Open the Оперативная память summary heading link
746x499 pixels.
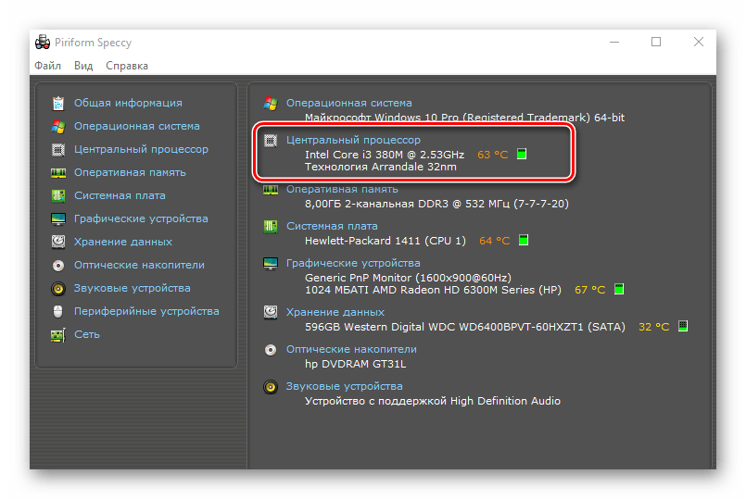click(x=342, y=189)
